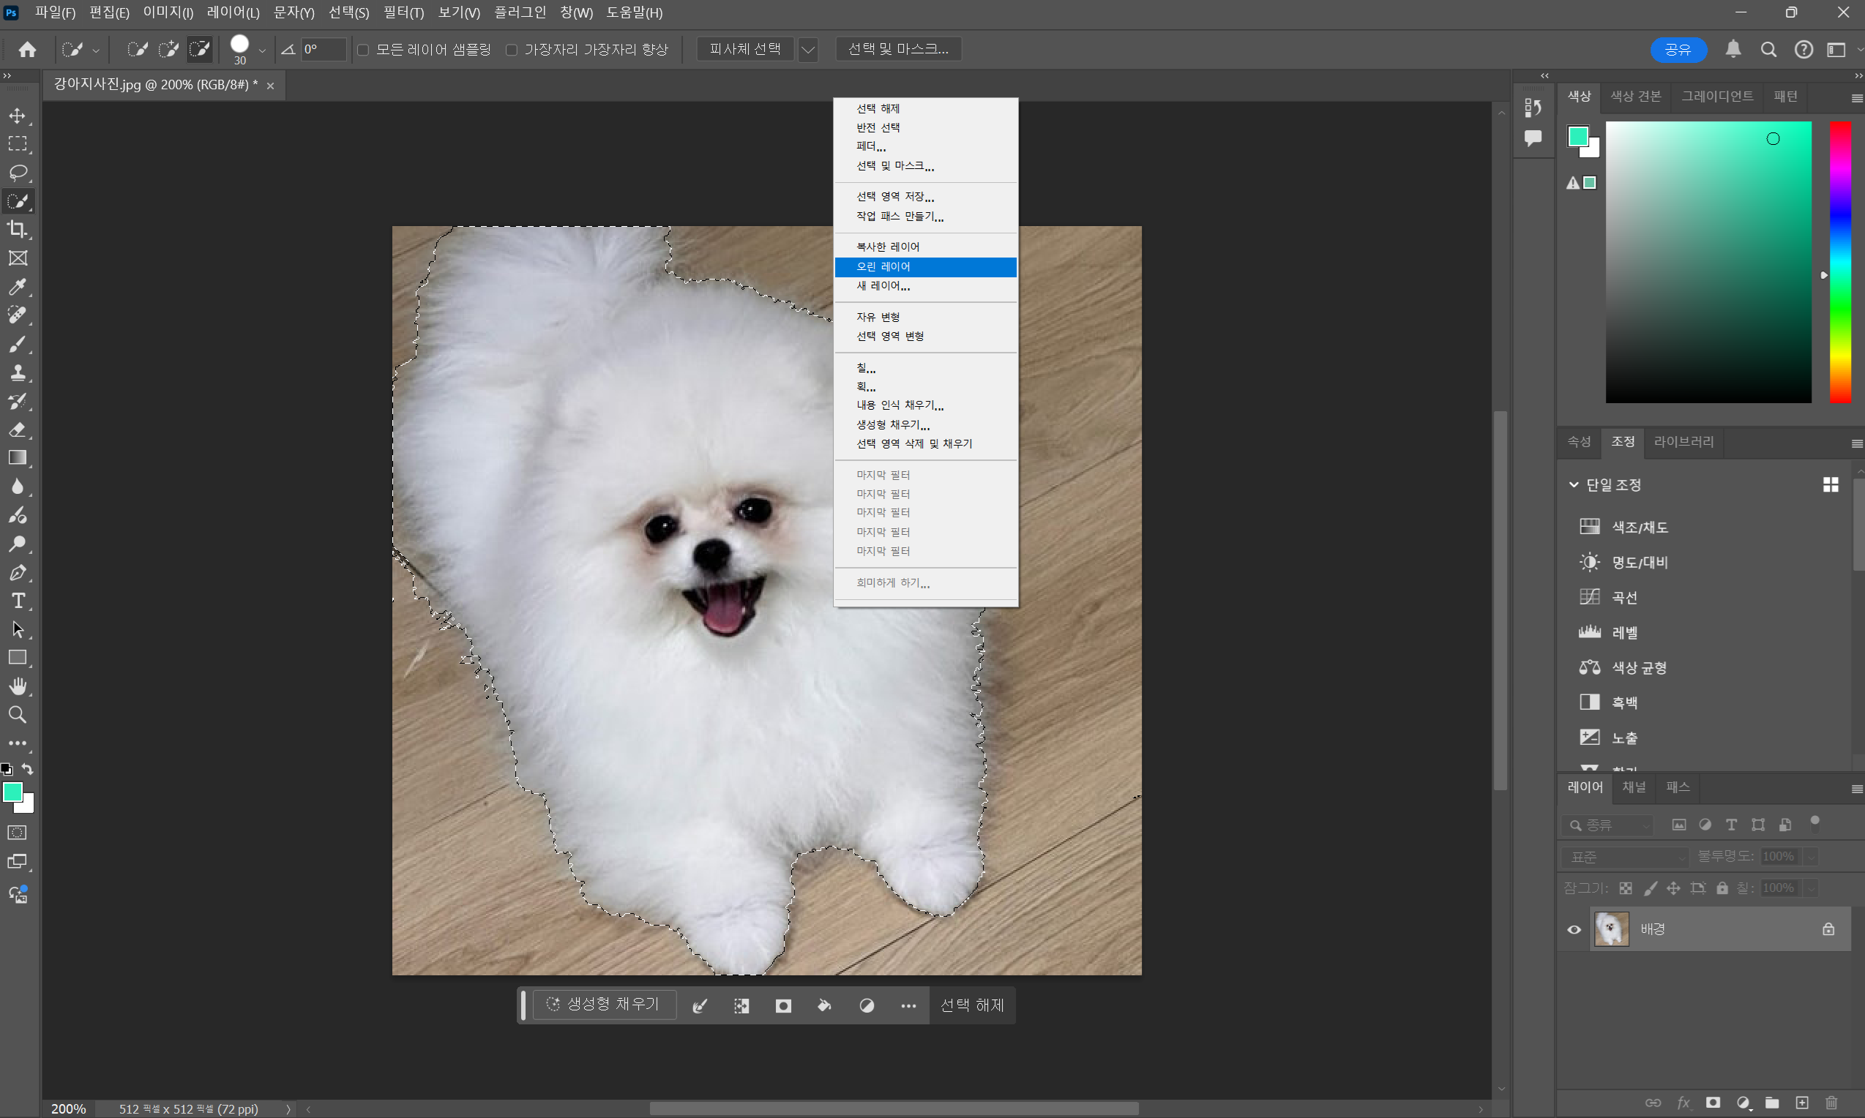Collapse the 단일 조정 section

click(1574, 484)
